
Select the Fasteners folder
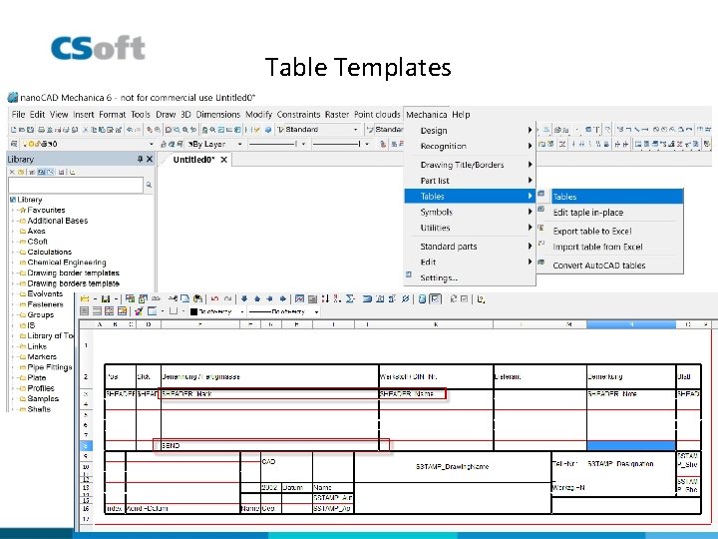(45, 304)
